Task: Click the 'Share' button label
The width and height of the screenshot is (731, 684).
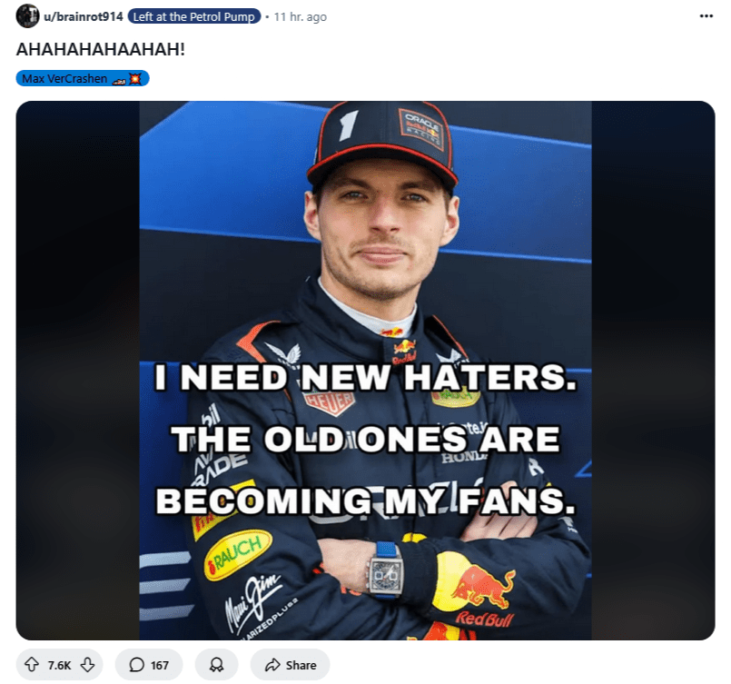Action: (301, 665)
